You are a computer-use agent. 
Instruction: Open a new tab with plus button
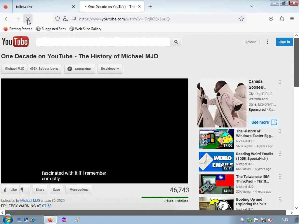coord(150,7)
